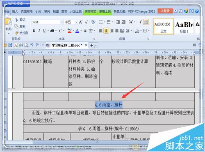Open the 视图 (View) tab
Screen dimensions: 205x152
(x=56, y=12)
